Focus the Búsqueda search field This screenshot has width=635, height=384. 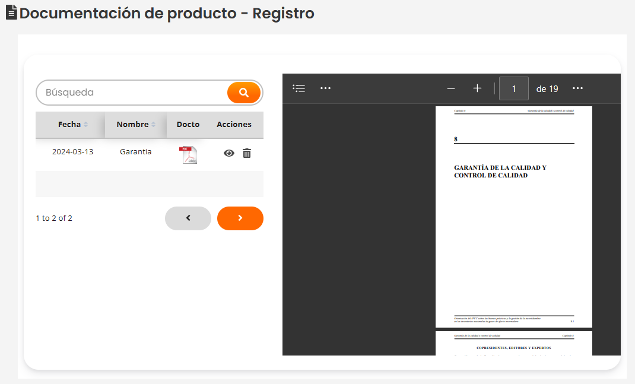click(131, 93)
